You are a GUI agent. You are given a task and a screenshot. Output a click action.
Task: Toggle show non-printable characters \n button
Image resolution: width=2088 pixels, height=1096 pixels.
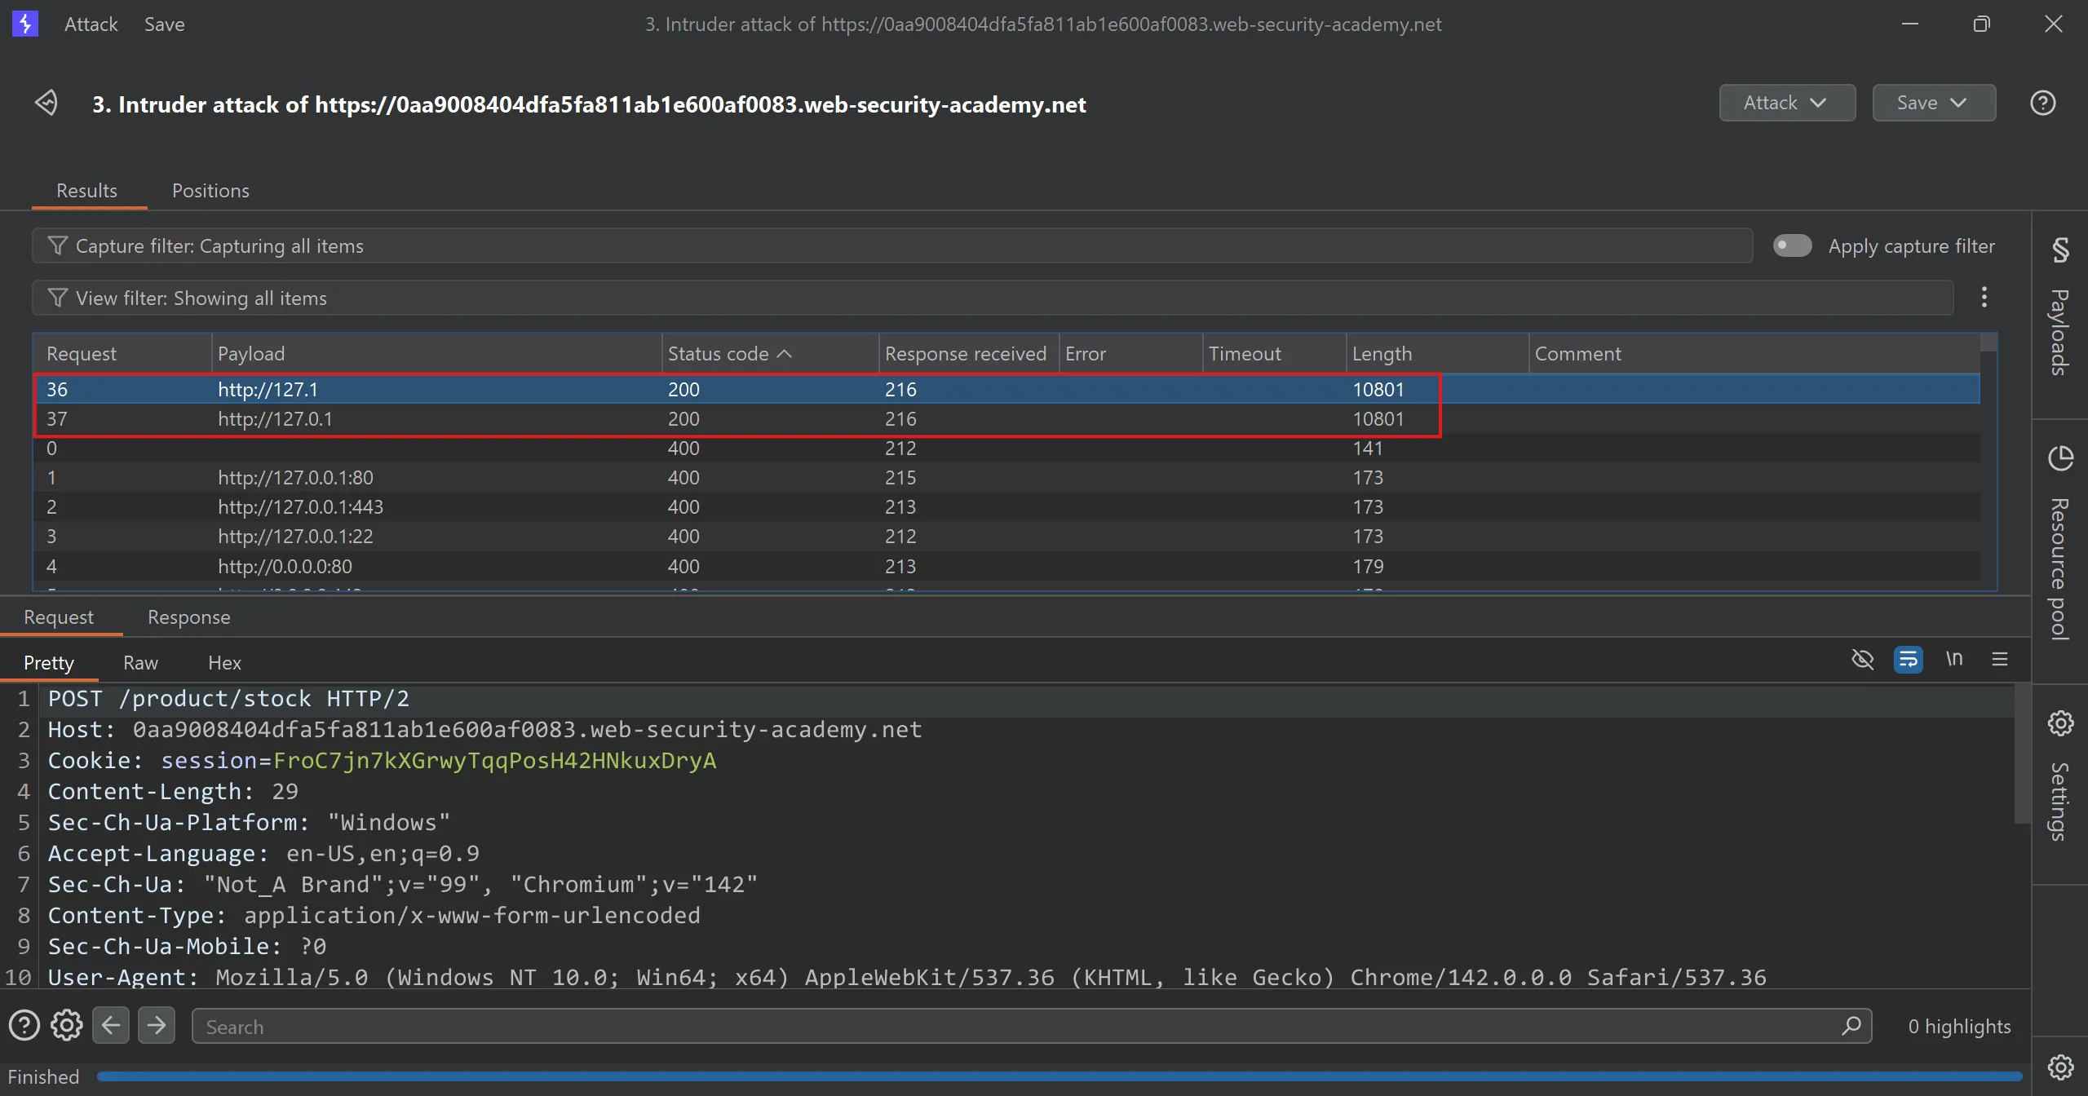tap(1954, 659)
